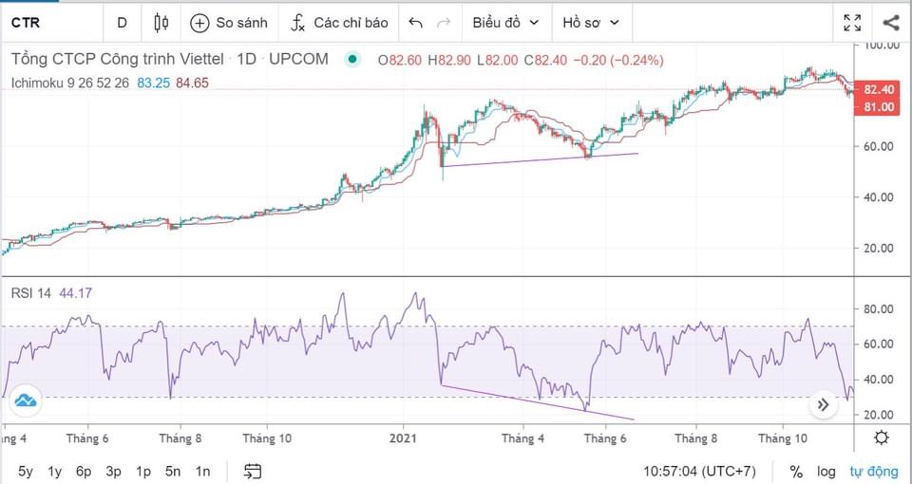Image resolution: width=912 pixels, height=484 pixels.
Task: Click the Ichimoku value 83.25
Action: (x=154, y=84)
